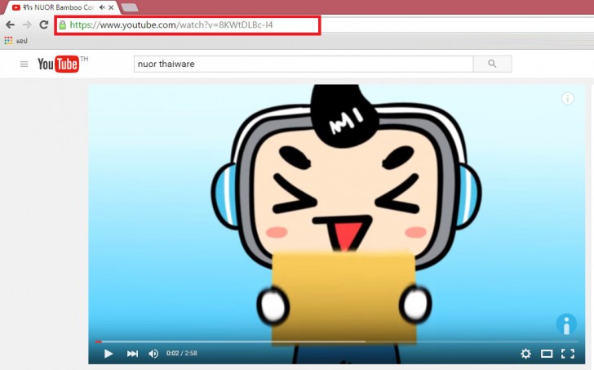Mute tab via the speaker icon in tab
The height and width of the screenshot is (370, 594).
(x=102, y=7)
